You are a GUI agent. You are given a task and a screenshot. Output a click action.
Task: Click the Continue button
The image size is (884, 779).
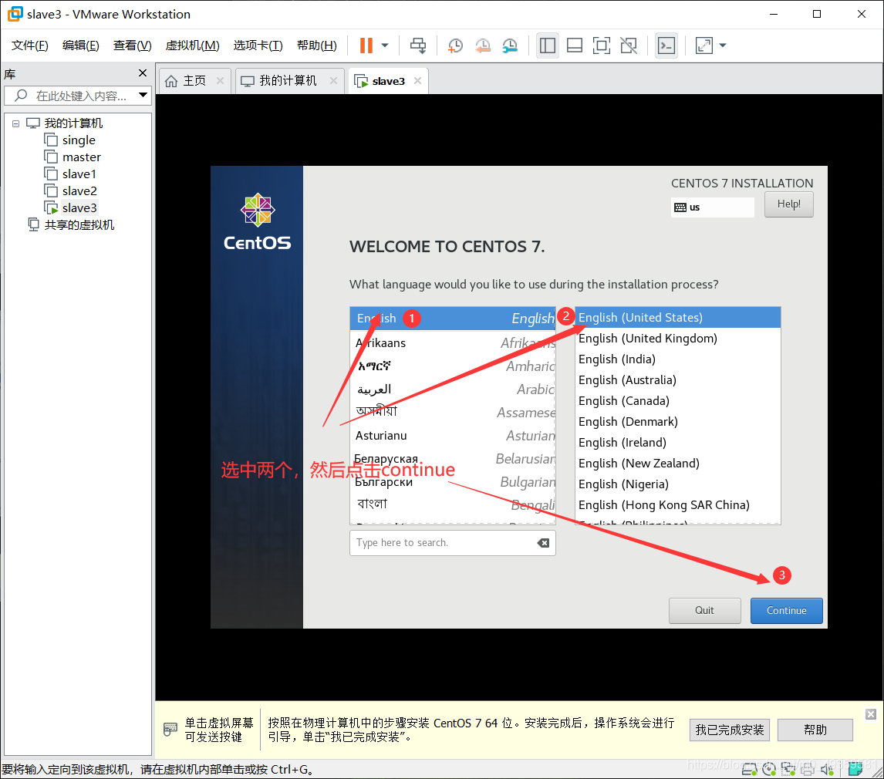(x=787, y=610)
